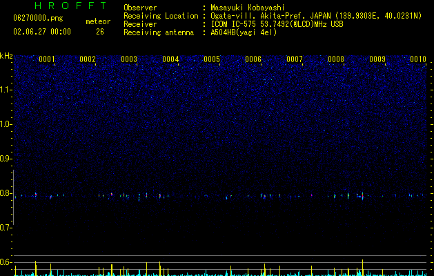Click the kHz axis unit label

pos(6,56)
